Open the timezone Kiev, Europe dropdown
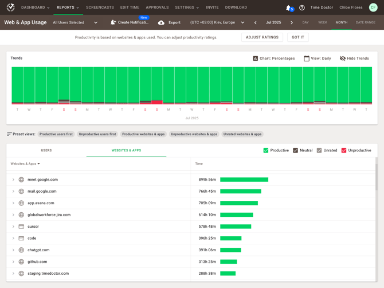The width and height of the screenshot is (384, 288). click(x=217, y=22)
